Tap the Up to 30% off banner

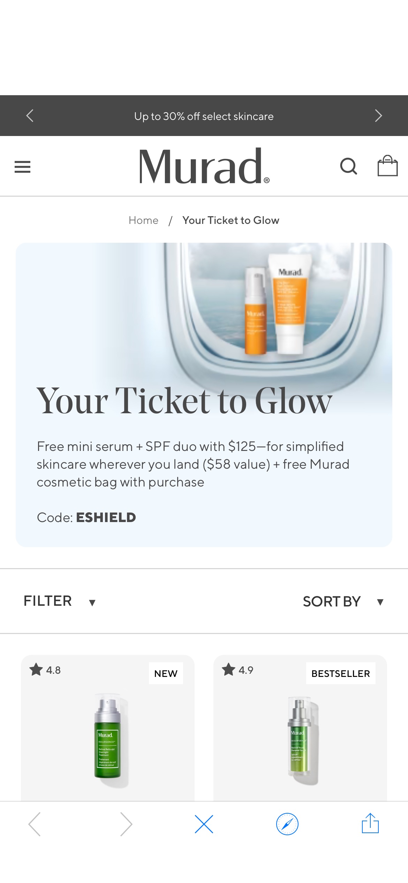204,116
